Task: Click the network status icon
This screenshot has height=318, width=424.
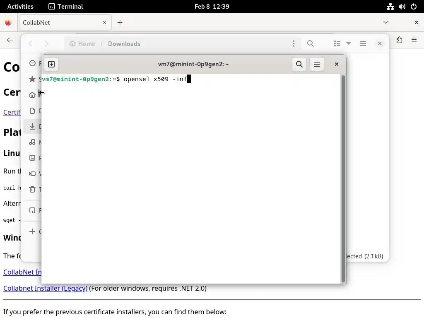Action: (x=390, y=7)
